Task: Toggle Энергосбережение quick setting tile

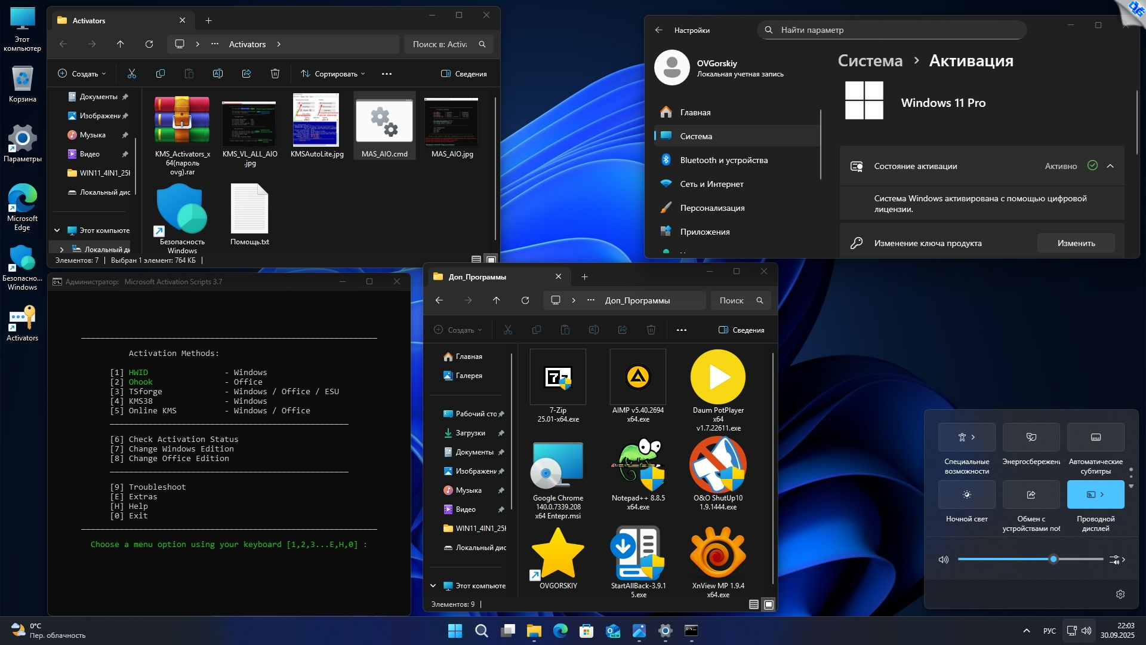Action: pos(1031,437)
